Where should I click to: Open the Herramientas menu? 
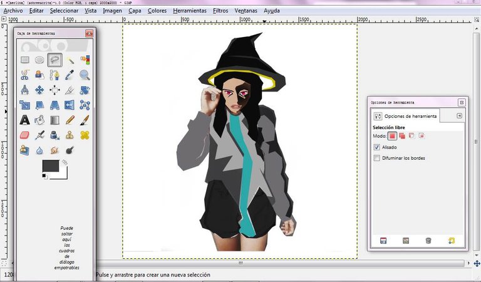[x=190, y=11]
